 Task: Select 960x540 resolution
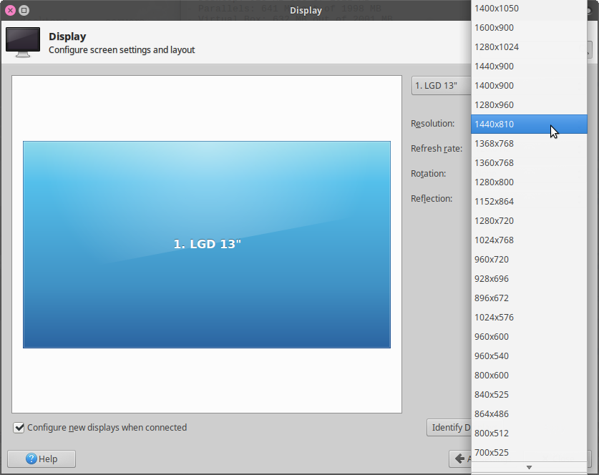529,356
